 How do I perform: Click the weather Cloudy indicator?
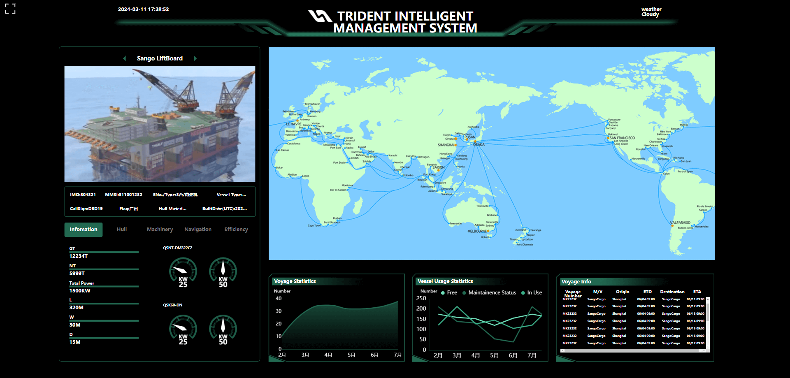coord(651,12)
